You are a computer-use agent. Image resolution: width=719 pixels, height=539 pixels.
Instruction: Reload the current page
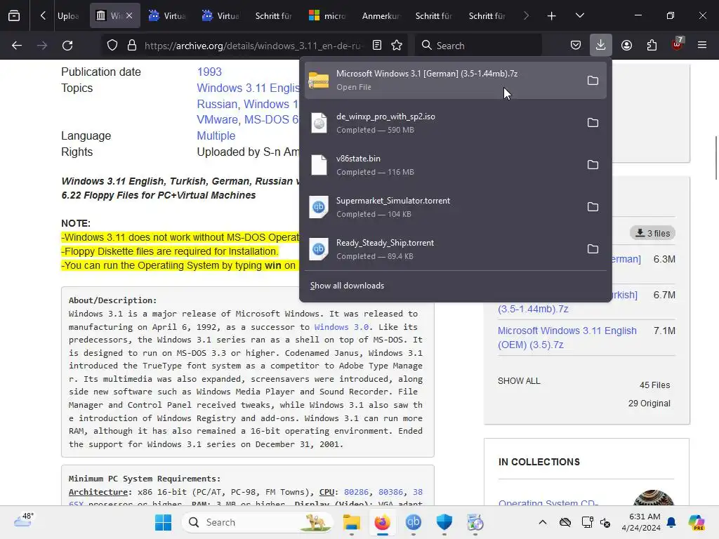[x=67, y=46]
